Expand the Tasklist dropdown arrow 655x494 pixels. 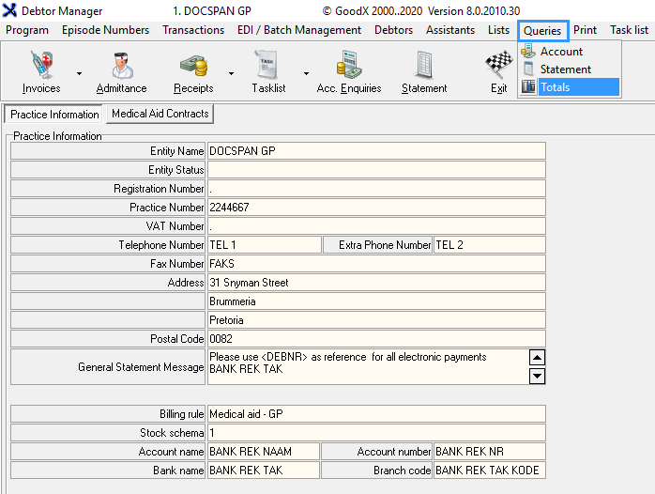(306, 73)
